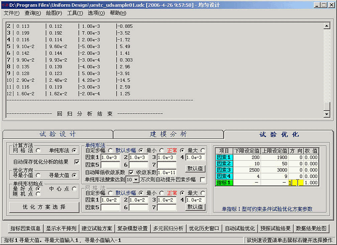The width and height of the screenshot is (337, 245).
Task: Toggle the 自动降低收敛系数 checkbox
Action: coord(131,172)
